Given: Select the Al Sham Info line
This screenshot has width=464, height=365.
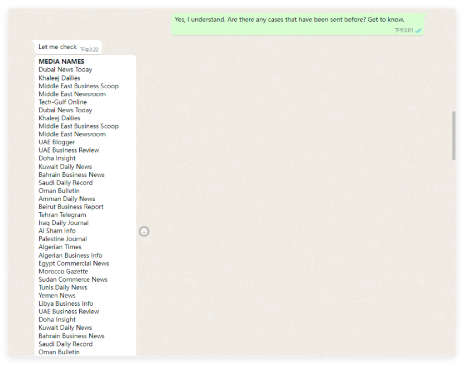Looking at the screenshot, I should point(57,231).
